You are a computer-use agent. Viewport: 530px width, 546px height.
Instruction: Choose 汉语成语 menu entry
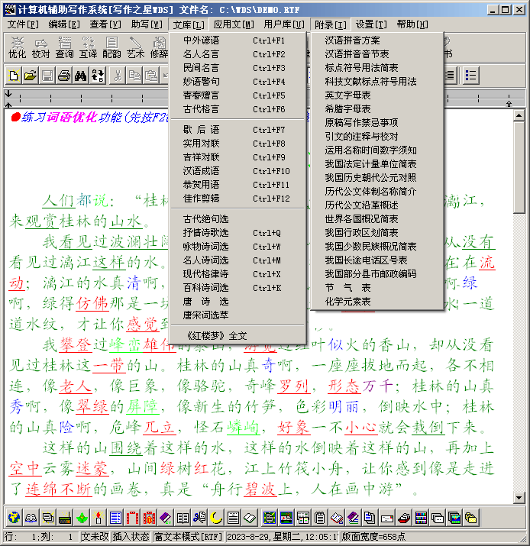[x=238, y=170]
